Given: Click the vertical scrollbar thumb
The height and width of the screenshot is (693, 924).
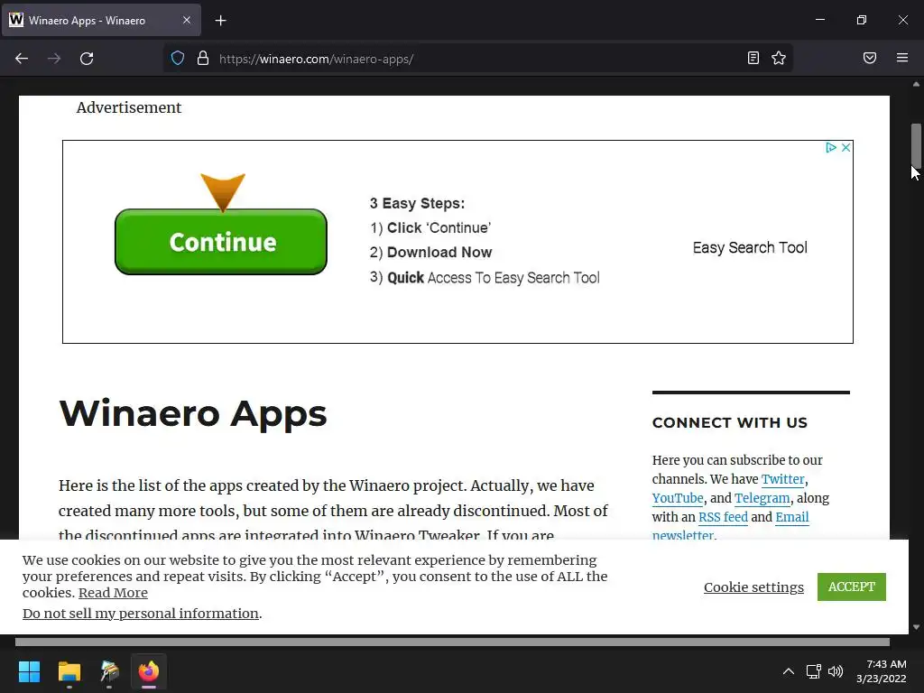Looking at the screenshot, I should (916, 145).
